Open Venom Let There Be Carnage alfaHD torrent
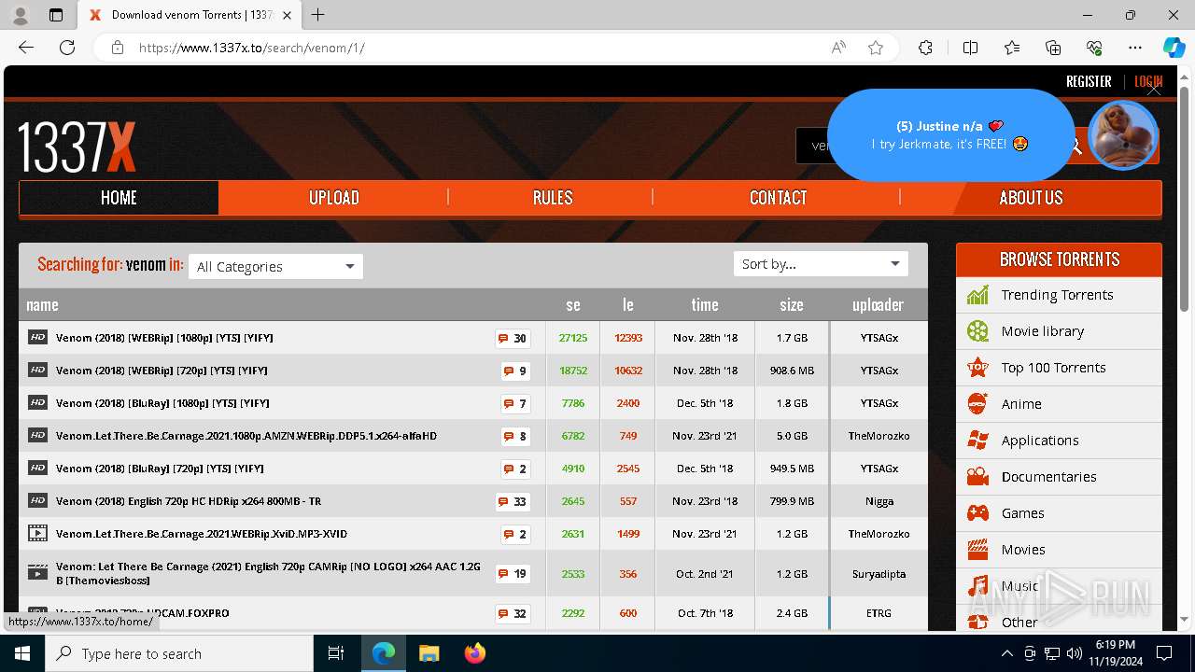 click(x=246, y=436)
